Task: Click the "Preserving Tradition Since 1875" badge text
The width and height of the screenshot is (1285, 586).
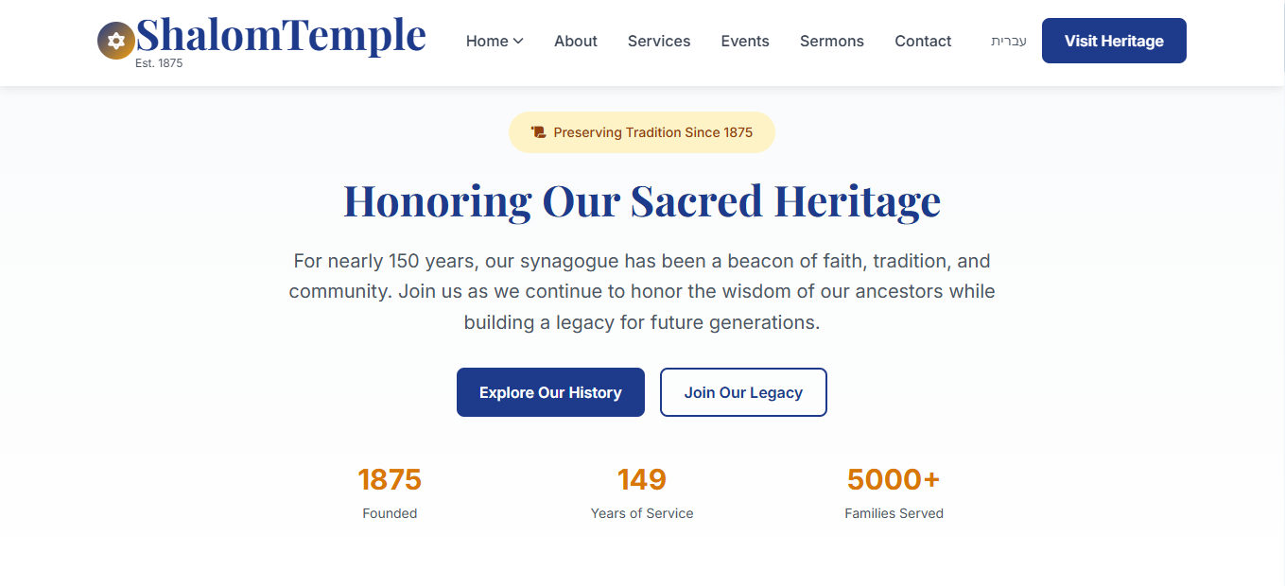Action: pos(652,132)
